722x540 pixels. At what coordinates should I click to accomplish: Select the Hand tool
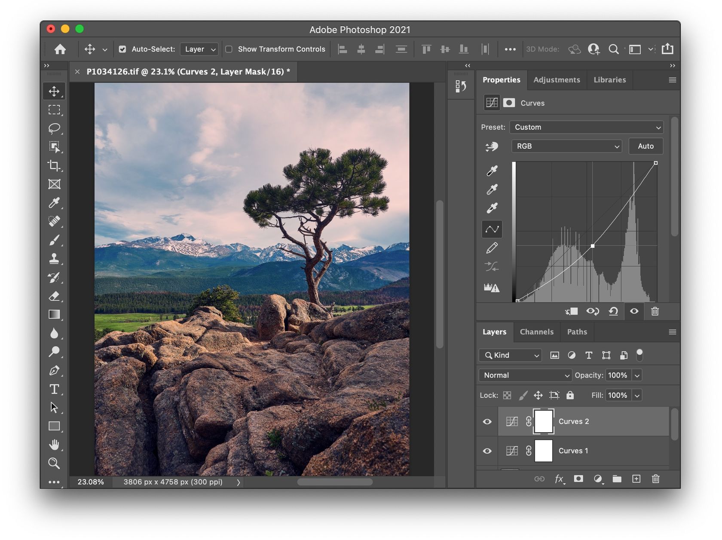54,445
